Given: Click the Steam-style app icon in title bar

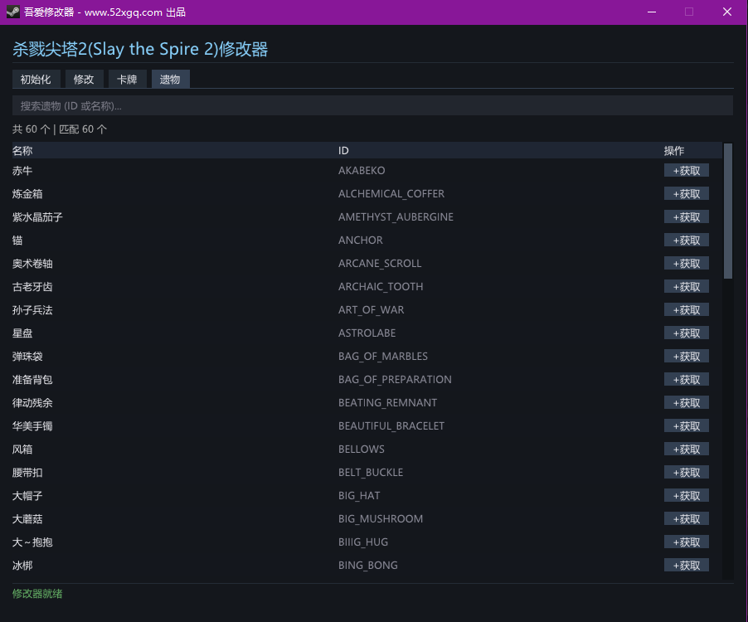Looking at the screenshot, I should tap(12, 12).
